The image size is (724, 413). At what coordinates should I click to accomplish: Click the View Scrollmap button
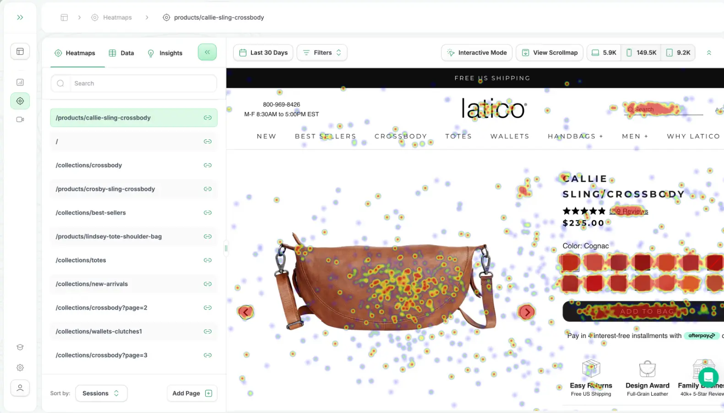point(550,53)
